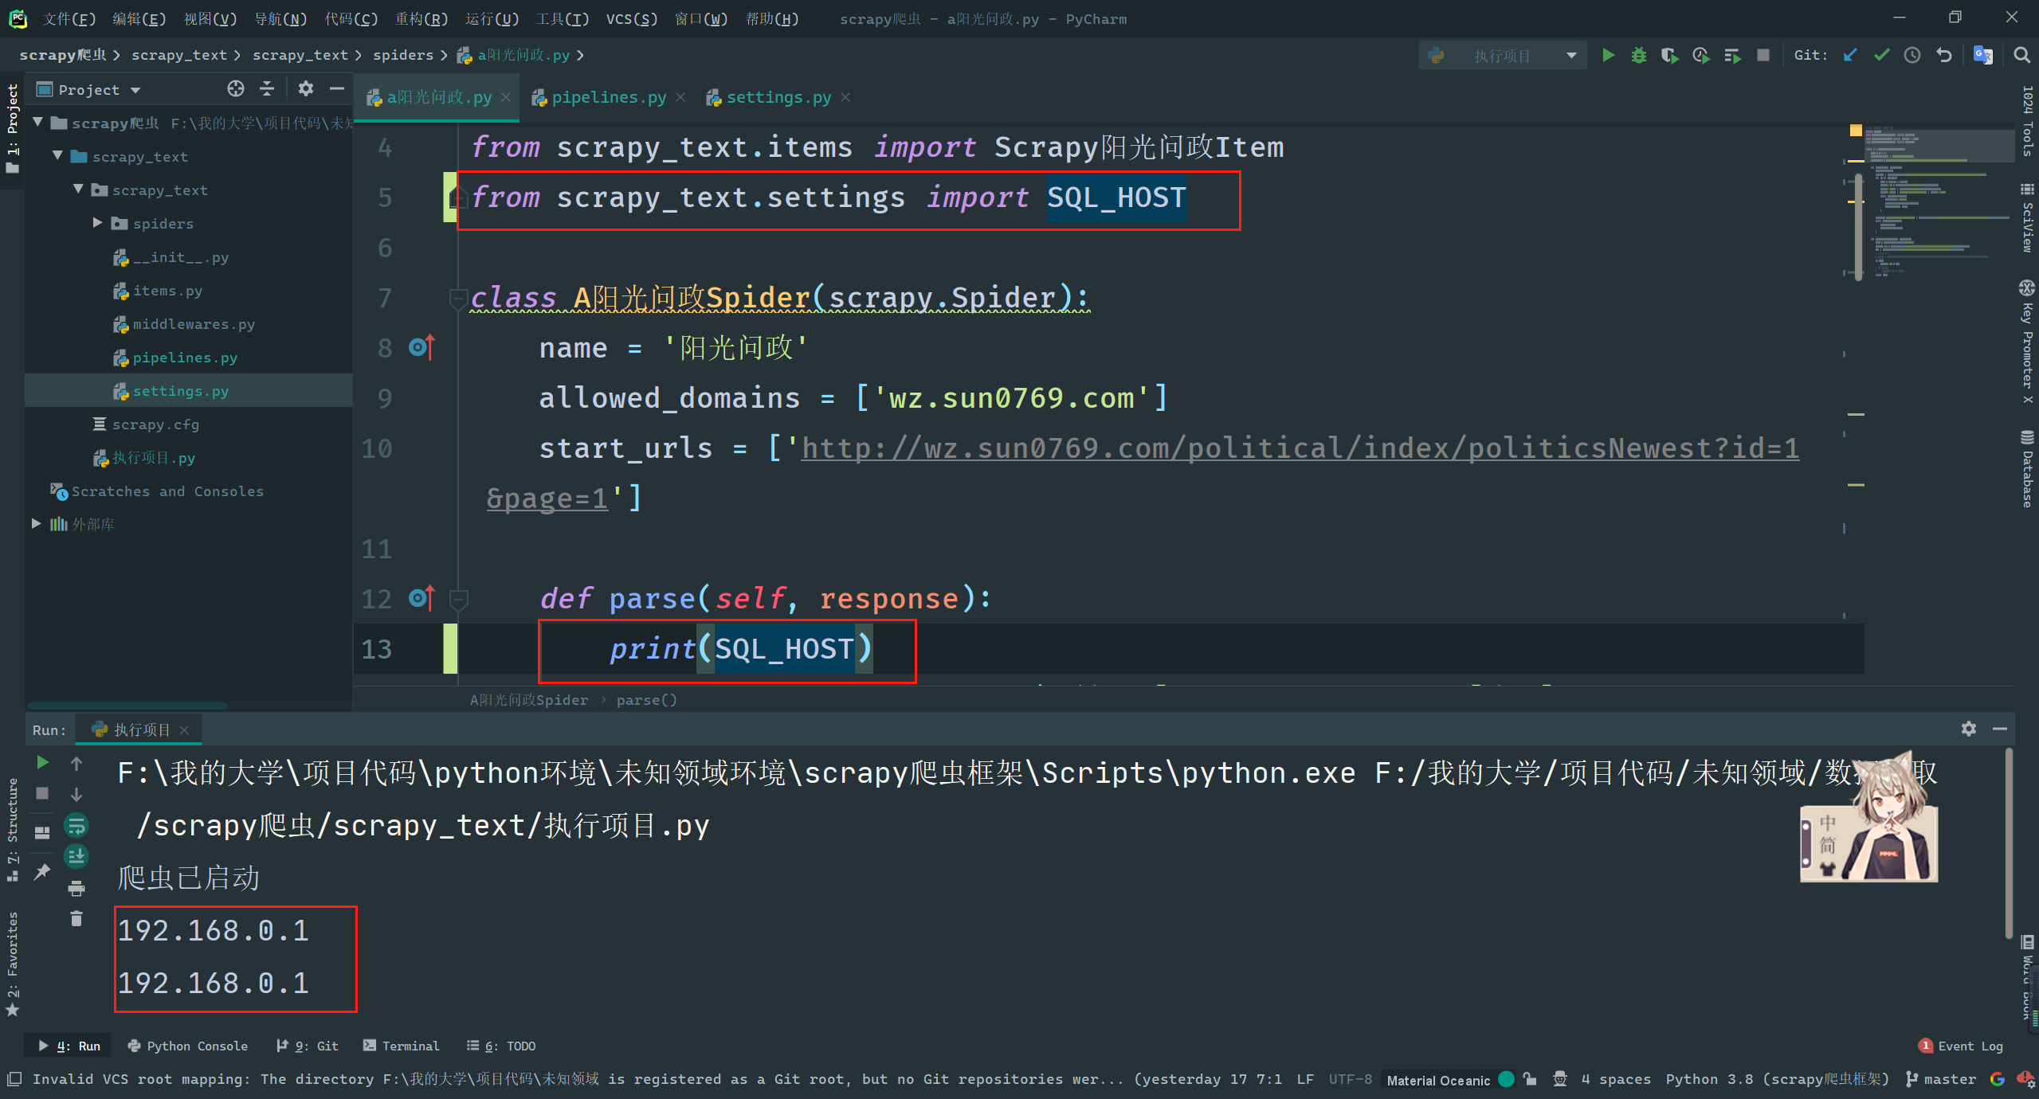Open the 重构(R) Refactor menu
The width and height of the screenshot is (2039, 1099).
[x=421, y=18]
